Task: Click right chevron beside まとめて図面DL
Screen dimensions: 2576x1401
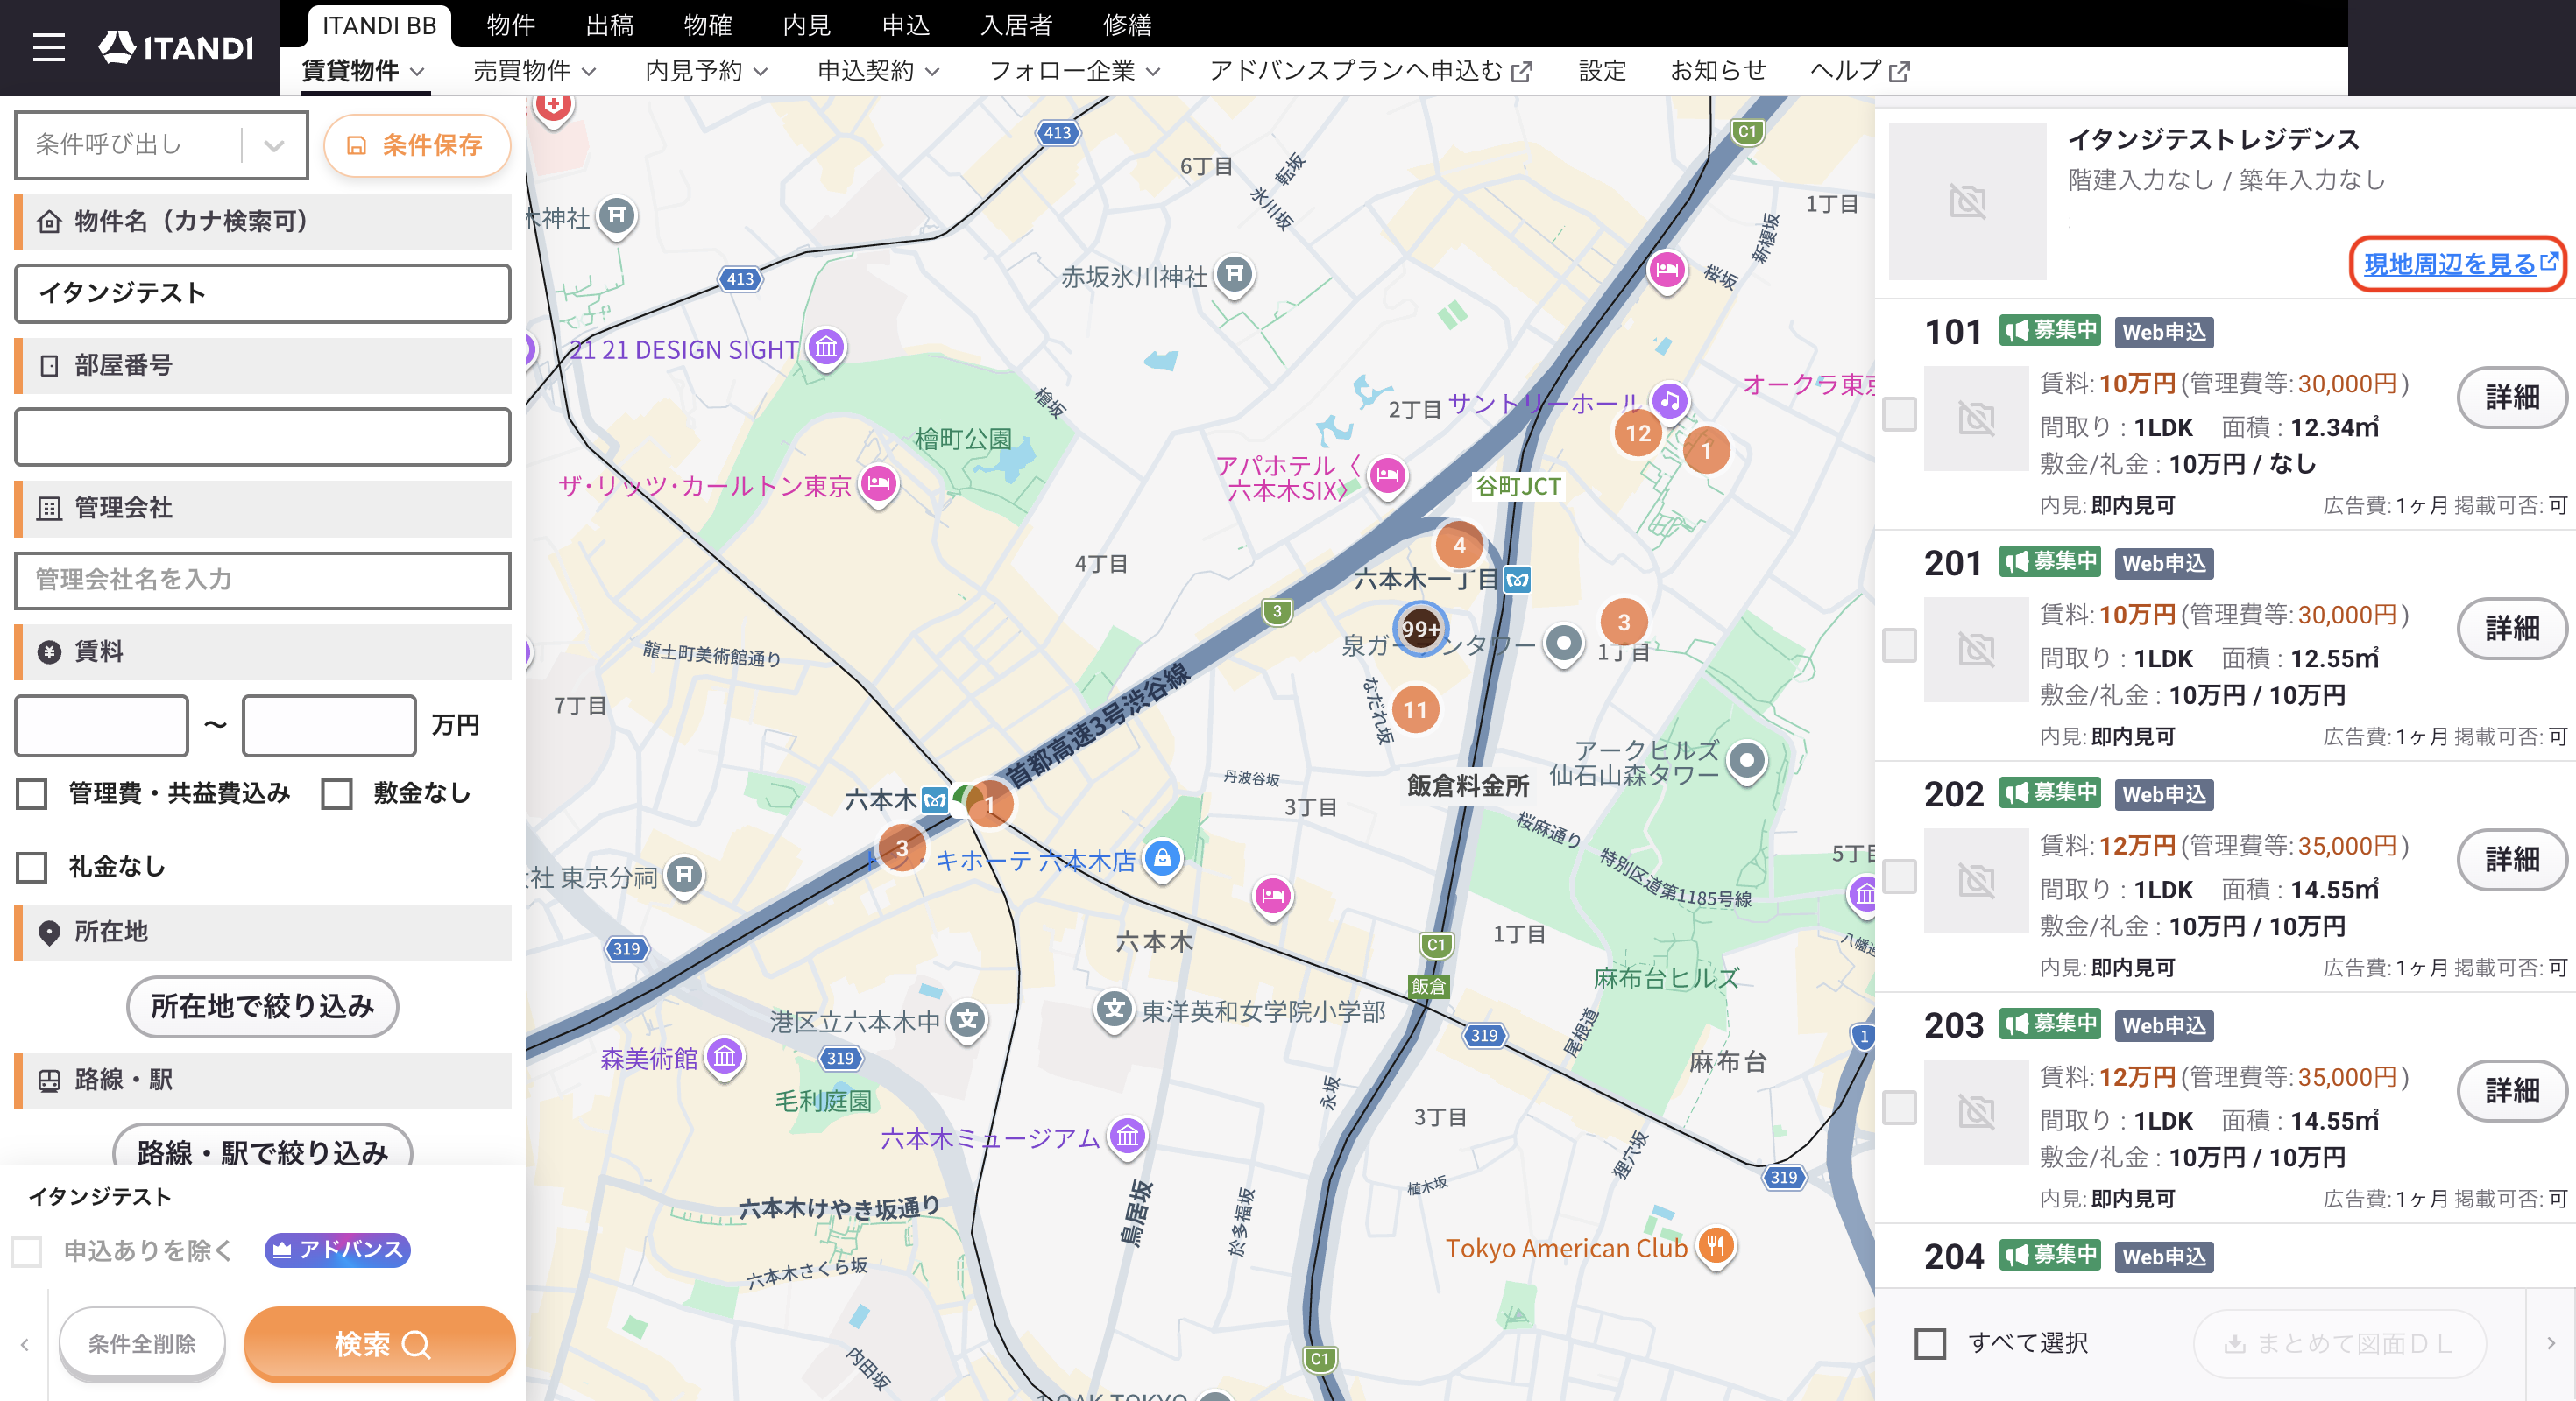Action: 2551,1343
